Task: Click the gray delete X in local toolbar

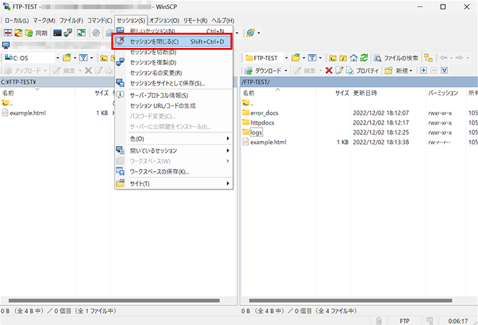Action: point(88,71)
